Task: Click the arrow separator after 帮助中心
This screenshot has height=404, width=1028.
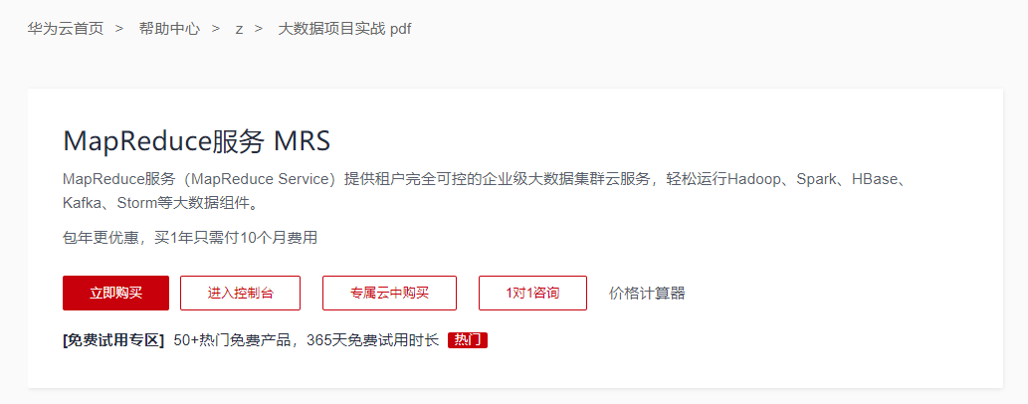Action: pos(216,29)
